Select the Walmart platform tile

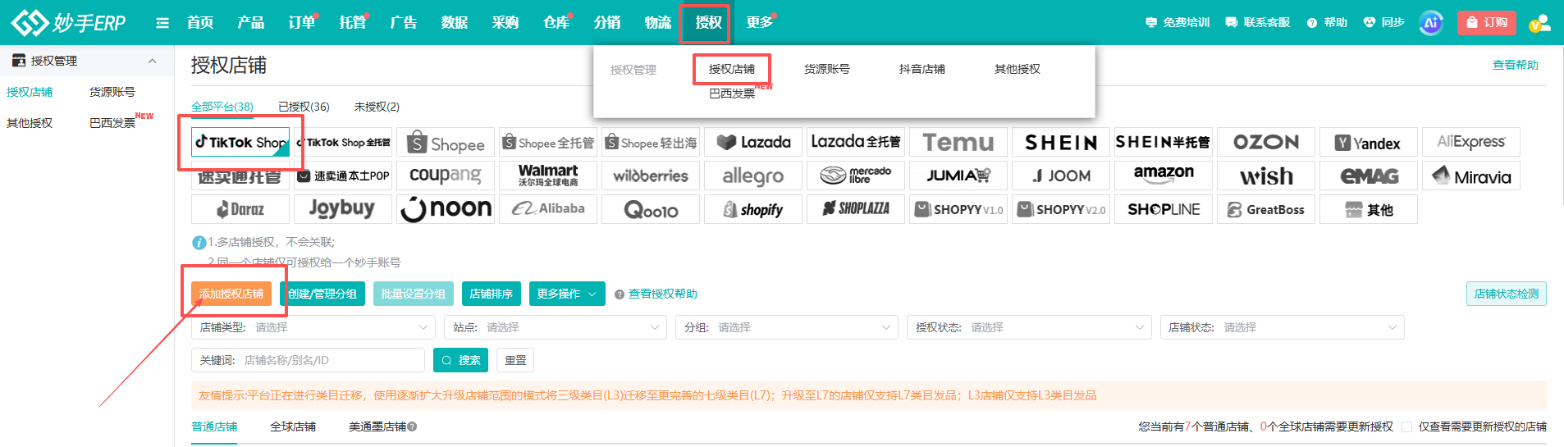pos(548,176)
